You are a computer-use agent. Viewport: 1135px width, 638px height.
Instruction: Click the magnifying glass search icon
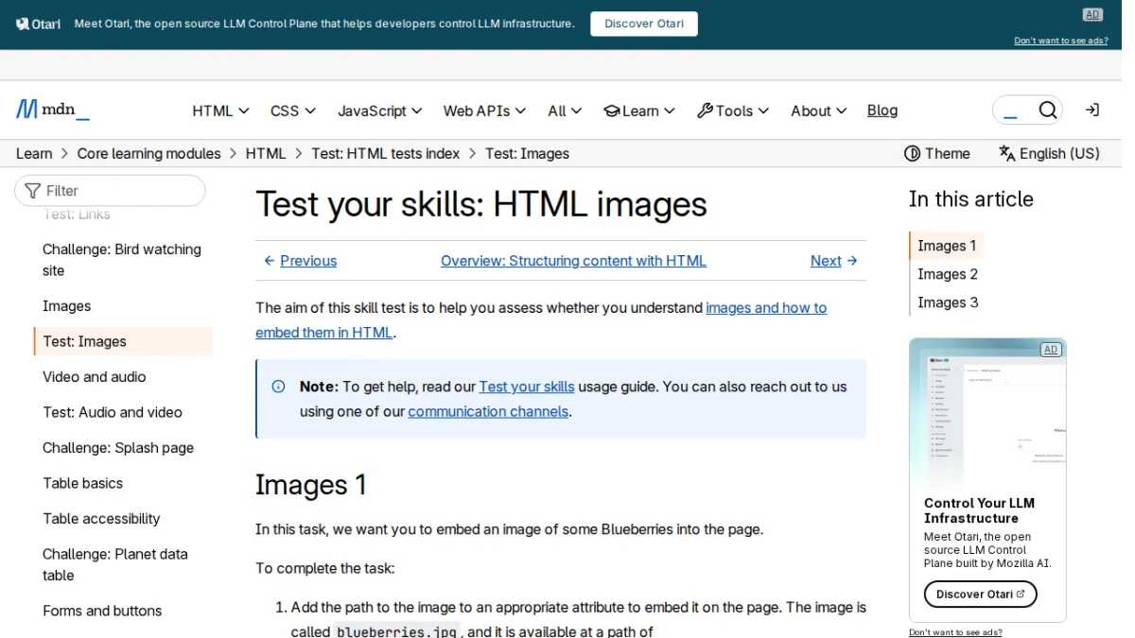click(x=1048, y=111)
